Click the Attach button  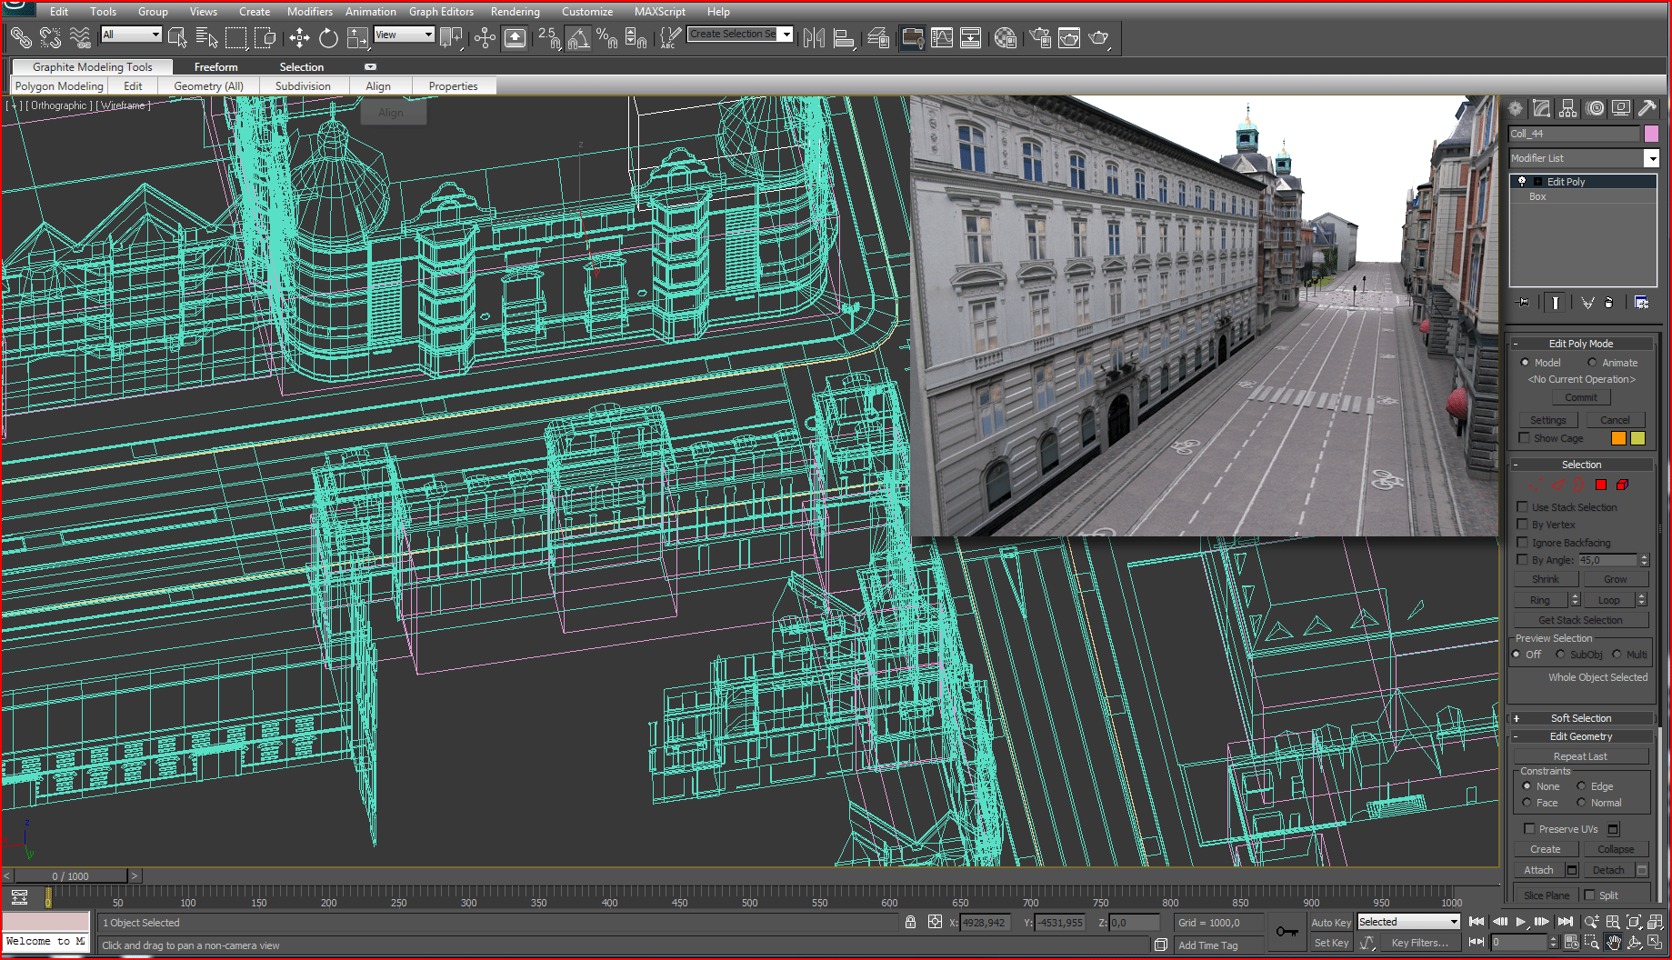1538,870
